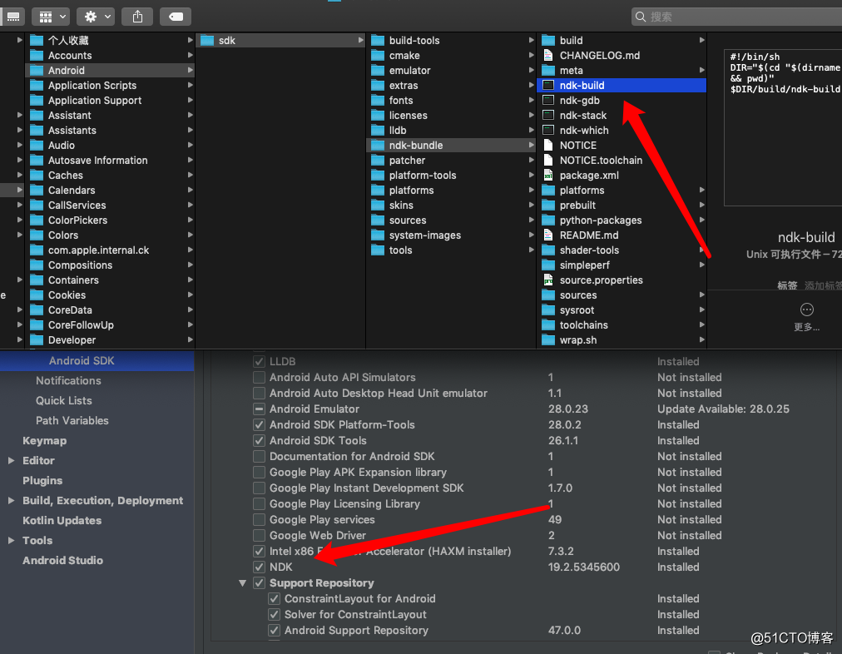This screenshot has width=842, height=654.
Task: Click the python-packages folder icon
Action: [548, 220]
